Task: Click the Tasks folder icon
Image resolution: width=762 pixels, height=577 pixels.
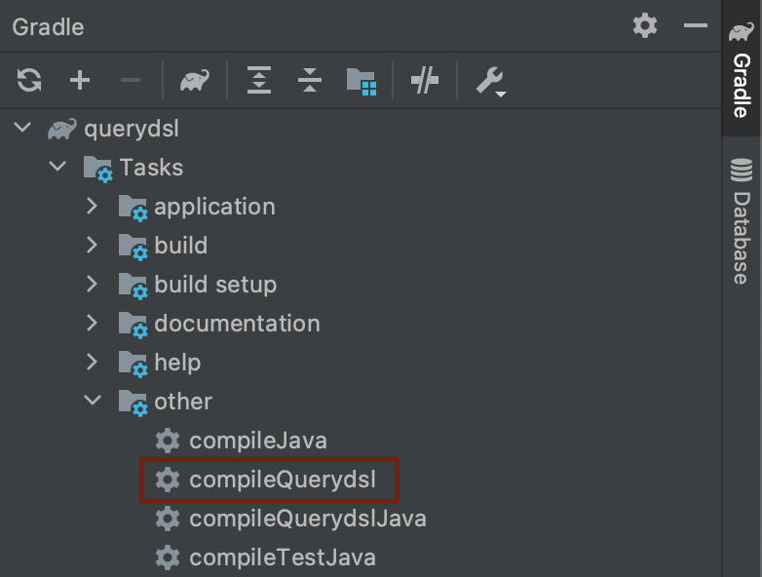Action: point(98,169)
